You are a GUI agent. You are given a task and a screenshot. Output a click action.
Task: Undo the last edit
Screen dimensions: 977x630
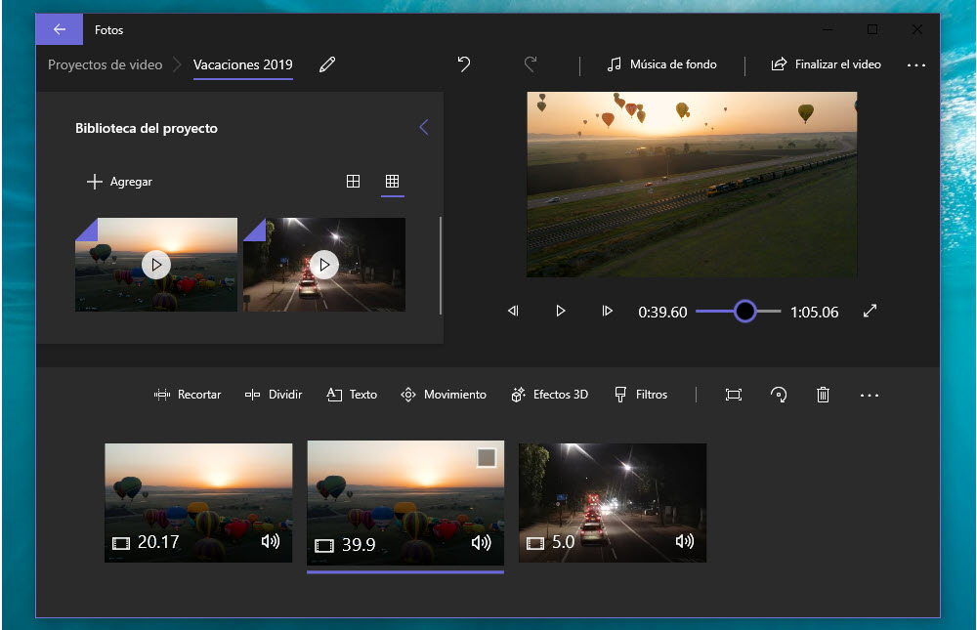[464, 64]
